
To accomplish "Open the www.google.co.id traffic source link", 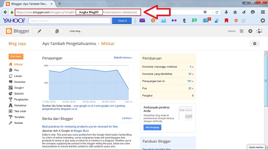I will click(84, 106).
